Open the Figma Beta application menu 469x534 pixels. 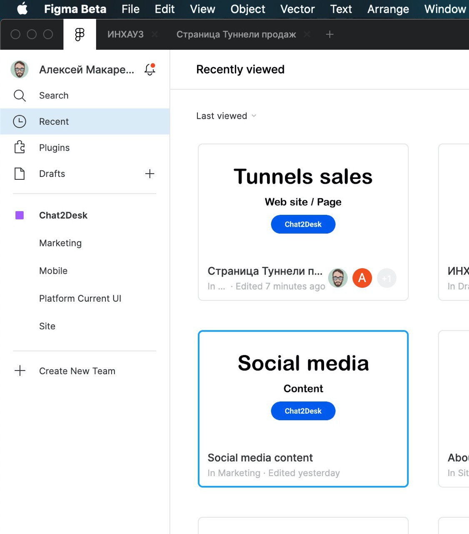tap(75, 9)
